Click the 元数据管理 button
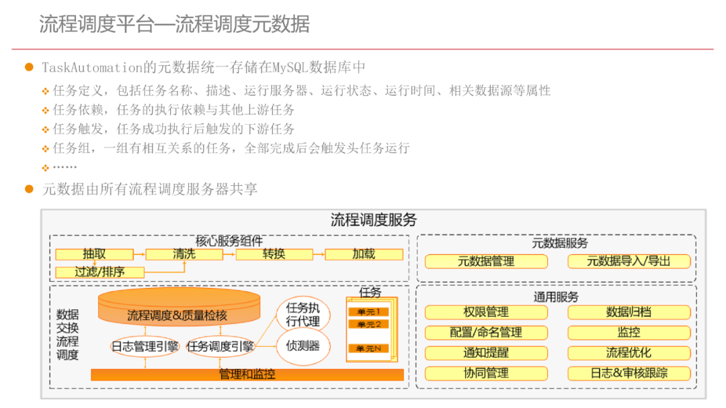 coord(485,261)
